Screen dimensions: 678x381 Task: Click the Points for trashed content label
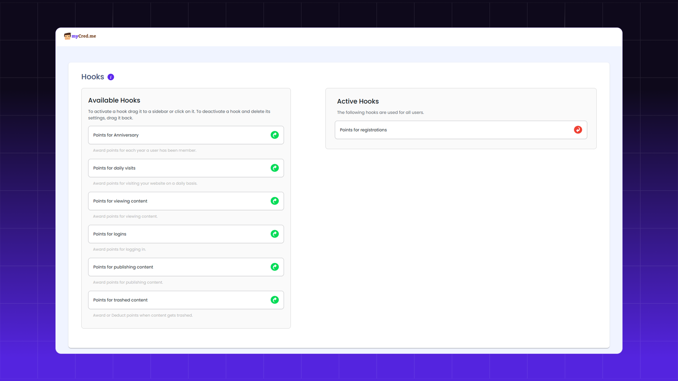point(120,300)
